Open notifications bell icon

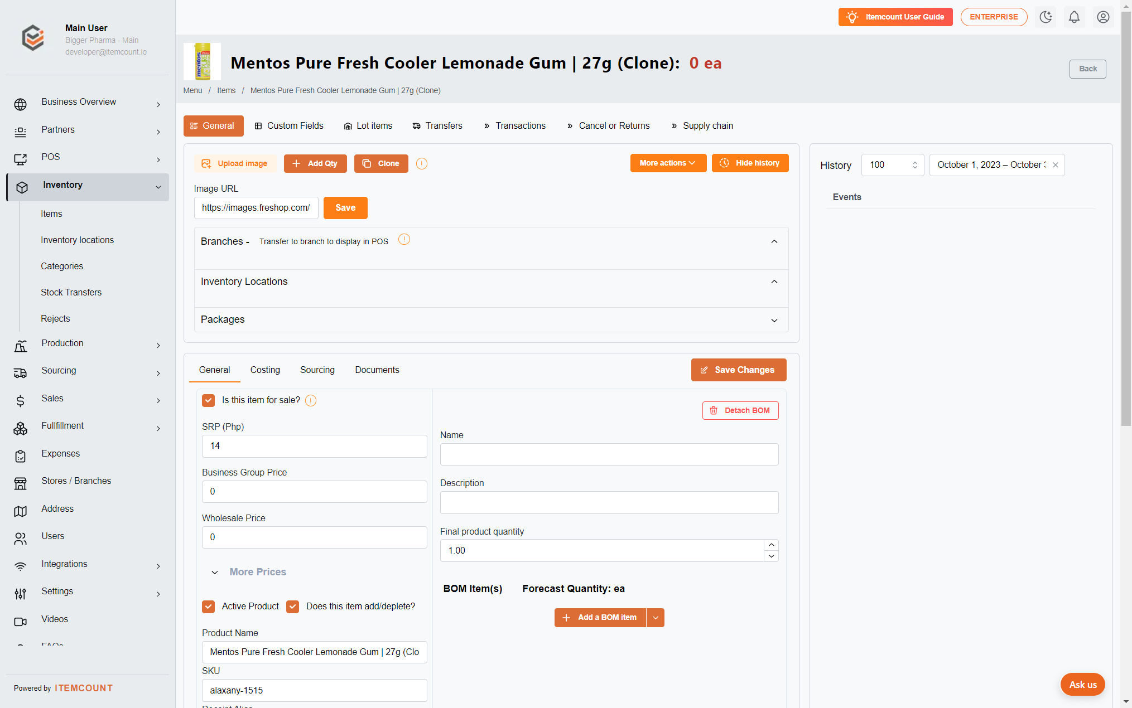1074,17
